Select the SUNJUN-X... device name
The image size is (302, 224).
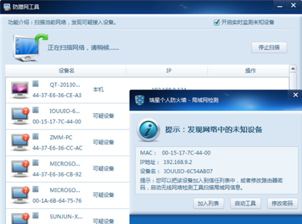pos(66,217)
